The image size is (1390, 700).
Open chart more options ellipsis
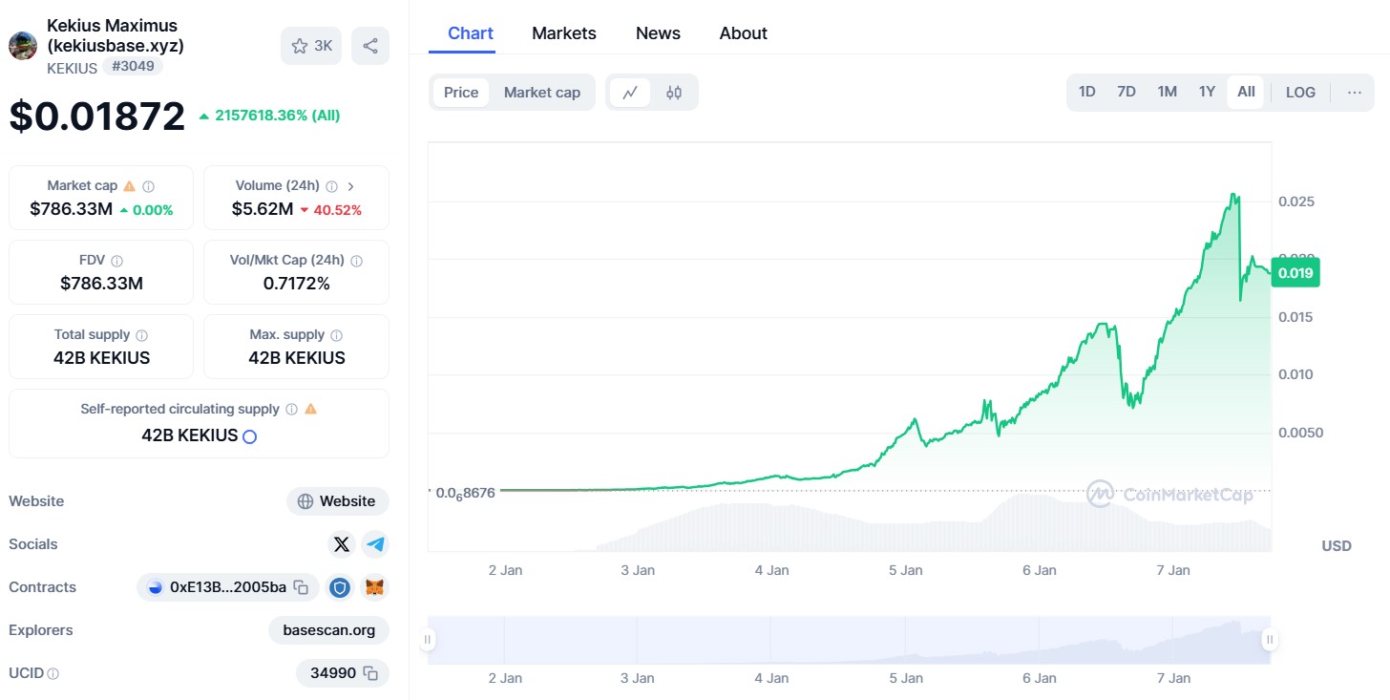tap(1355, 93)
